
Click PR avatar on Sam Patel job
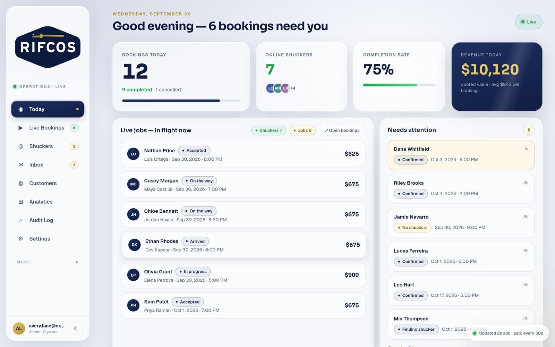[133, 305]
